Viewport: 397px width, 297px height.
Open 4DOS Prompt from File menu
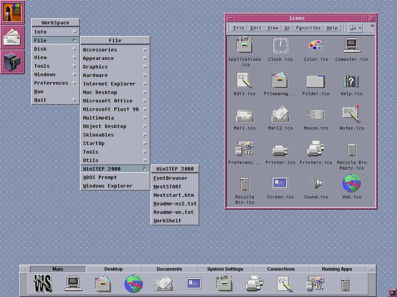tap(115, 177)
